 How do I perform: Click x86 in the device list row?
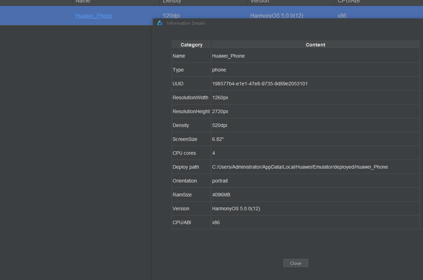[342, 16]
